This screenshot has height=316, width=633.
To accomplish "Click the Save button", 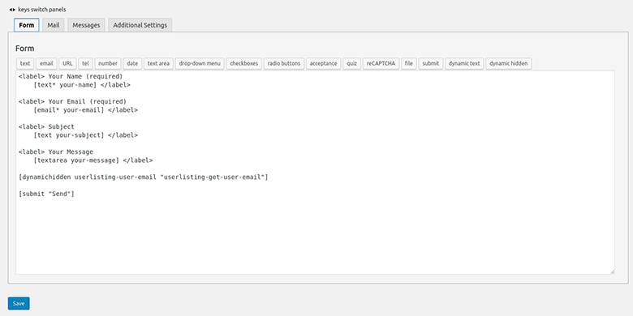I will [x=19, y=304].
